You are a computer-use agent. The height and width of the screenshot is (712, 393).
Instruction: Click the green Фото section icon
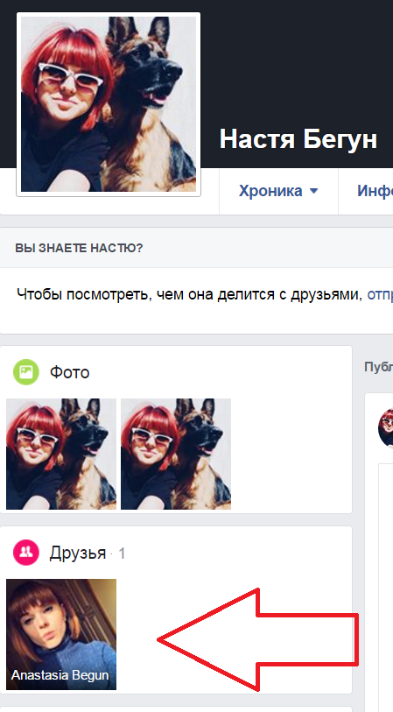(26, 372)
